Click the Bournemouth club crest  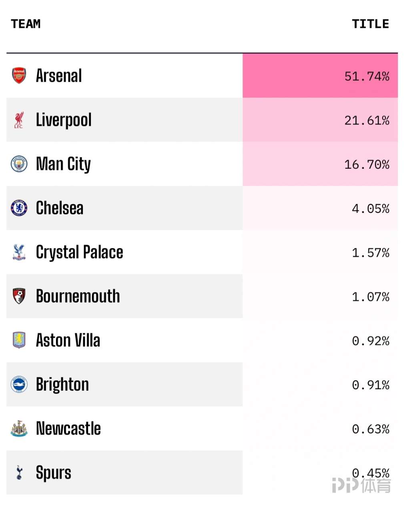tap(19, 296)
